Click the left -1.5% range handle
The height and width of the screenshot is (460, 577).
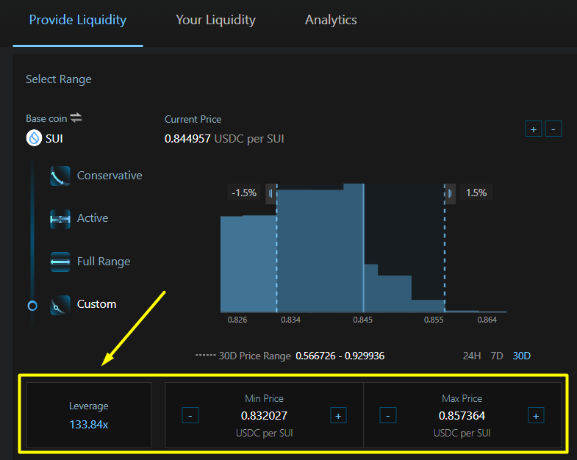pyautogui.click(x=271, y=193)
